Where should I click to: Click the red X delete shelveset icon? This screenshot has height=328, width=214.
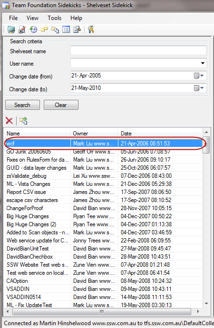9,121
